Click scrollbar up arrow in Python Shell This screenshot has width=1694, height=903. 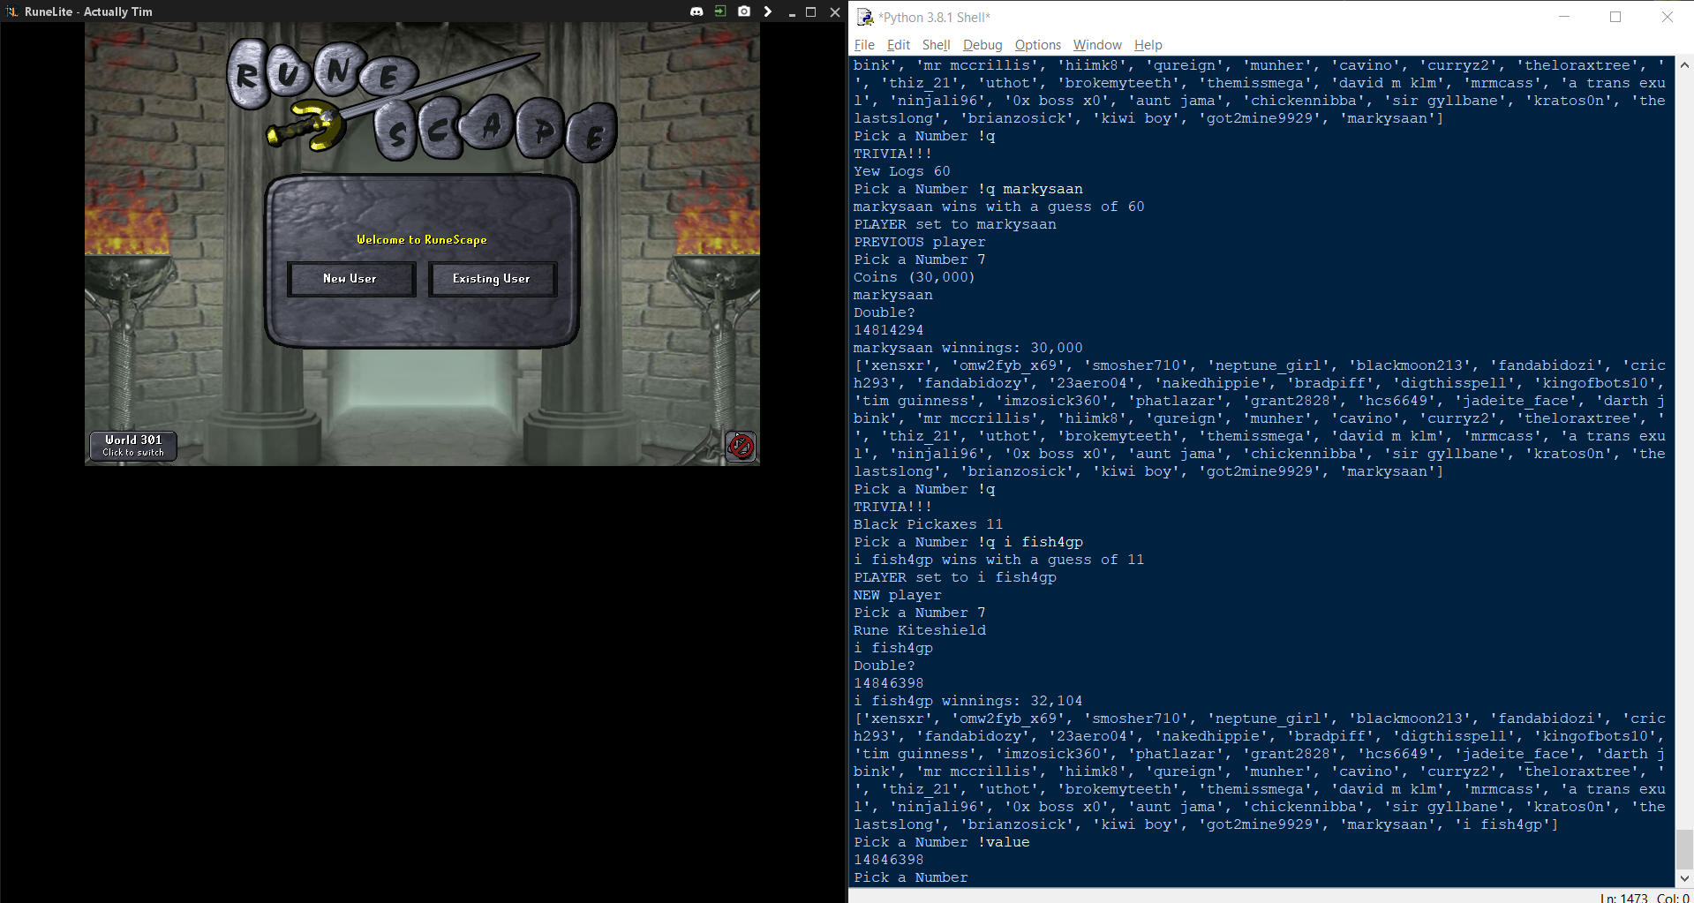1684,65
